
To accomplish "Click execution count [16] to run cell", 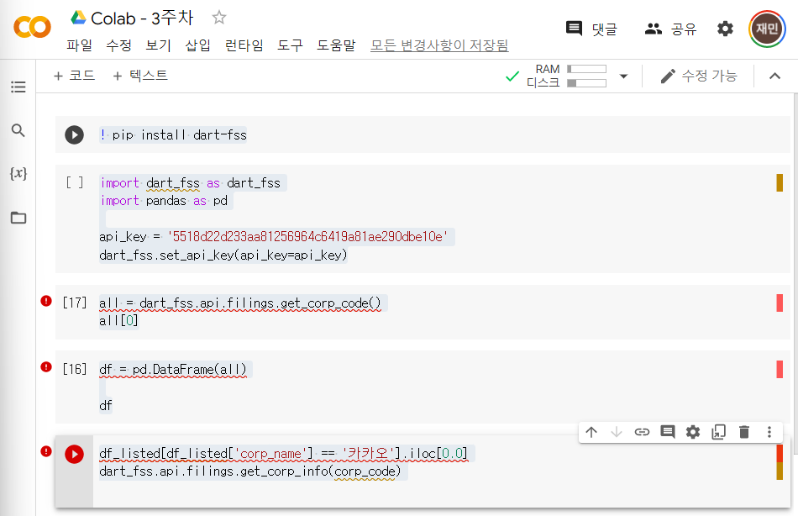I will point(74,369).
